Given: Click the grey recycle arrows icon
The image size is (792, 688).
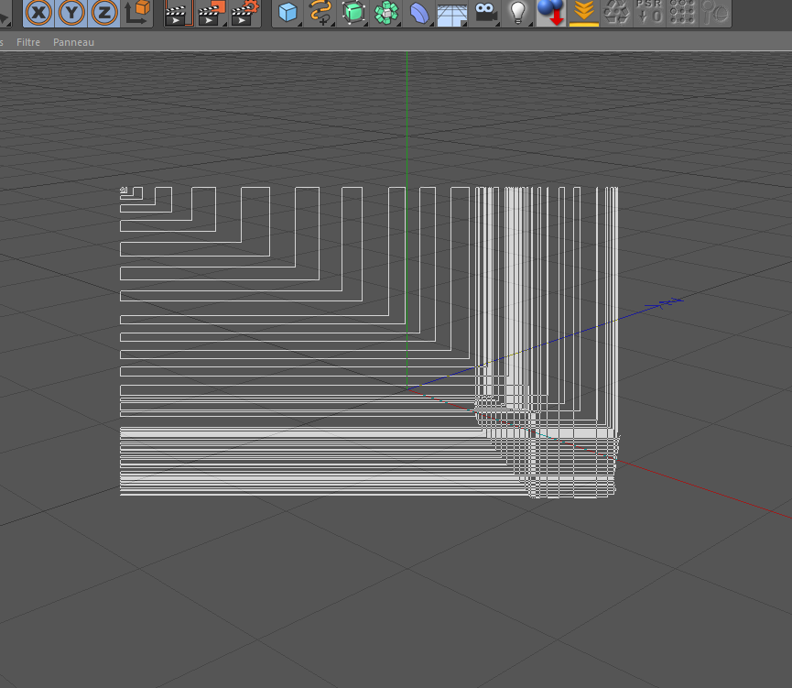Looking at the screenshot, I should (x=617, y=12).
